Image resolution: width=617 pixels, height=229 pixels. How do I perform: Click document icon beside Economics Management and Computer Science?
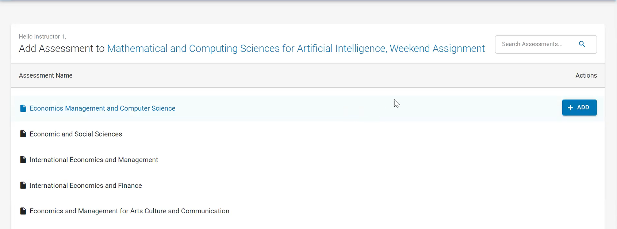(x=23, y=108)
